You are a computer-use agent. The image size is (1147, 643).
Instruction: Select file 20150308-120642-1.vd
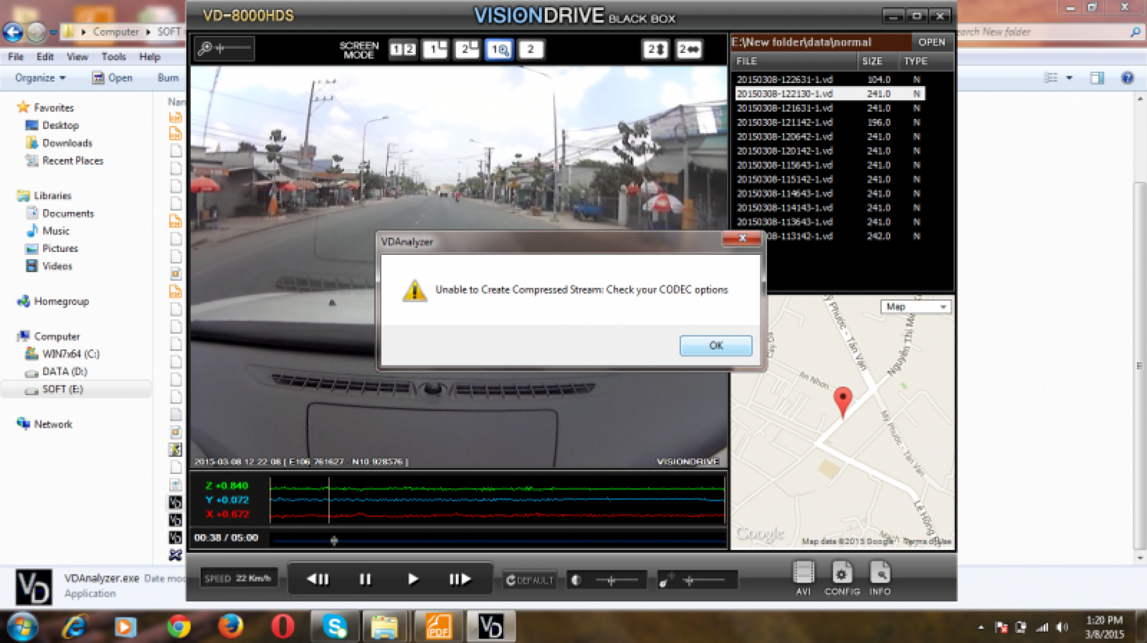click(x=830, y=137)
